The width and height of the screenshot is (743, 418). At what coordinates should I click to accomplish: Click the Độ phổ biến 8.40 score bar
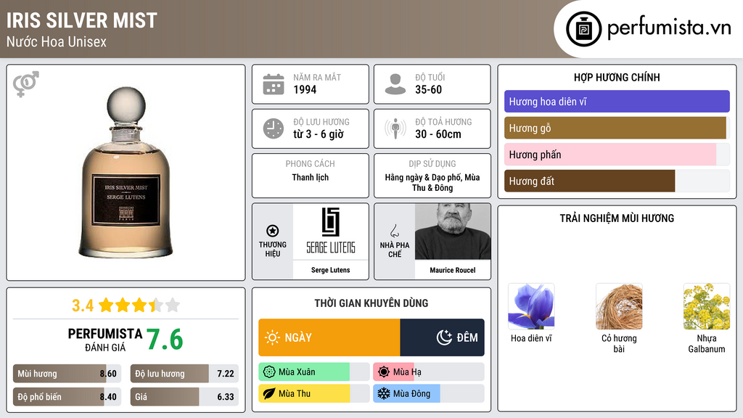67,397
